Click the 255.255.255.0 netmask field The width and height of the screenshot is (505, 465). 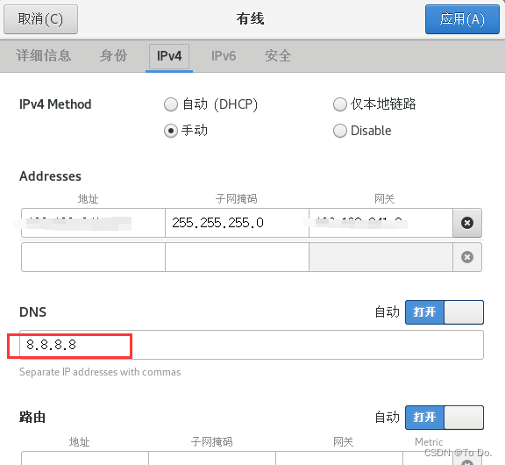pos(237,223)
